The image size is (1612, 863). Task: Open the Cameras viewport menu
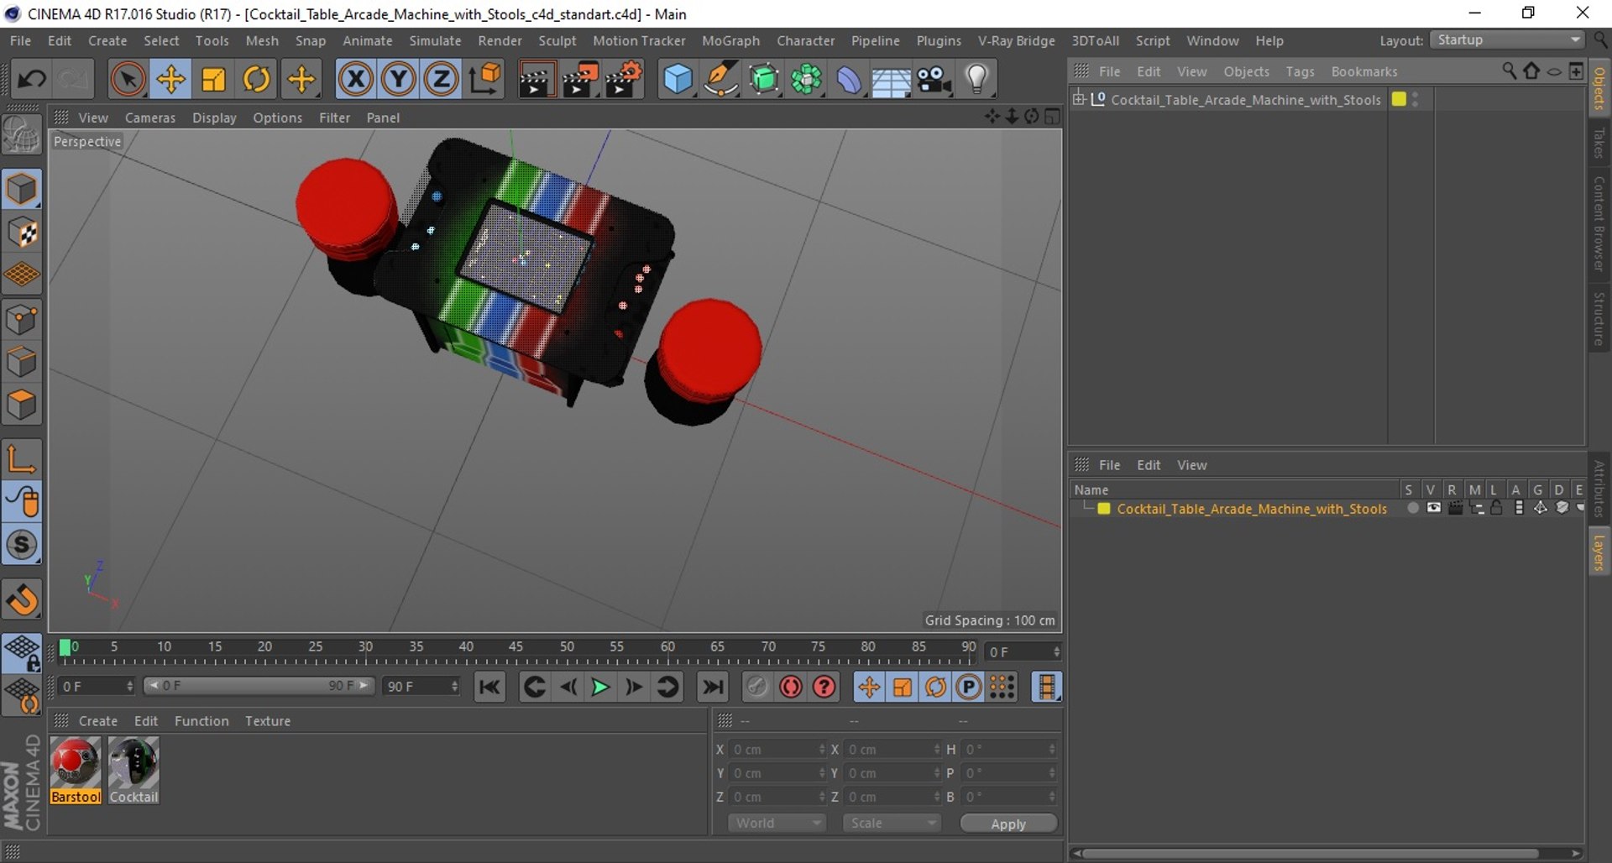[x=150, y=118]
